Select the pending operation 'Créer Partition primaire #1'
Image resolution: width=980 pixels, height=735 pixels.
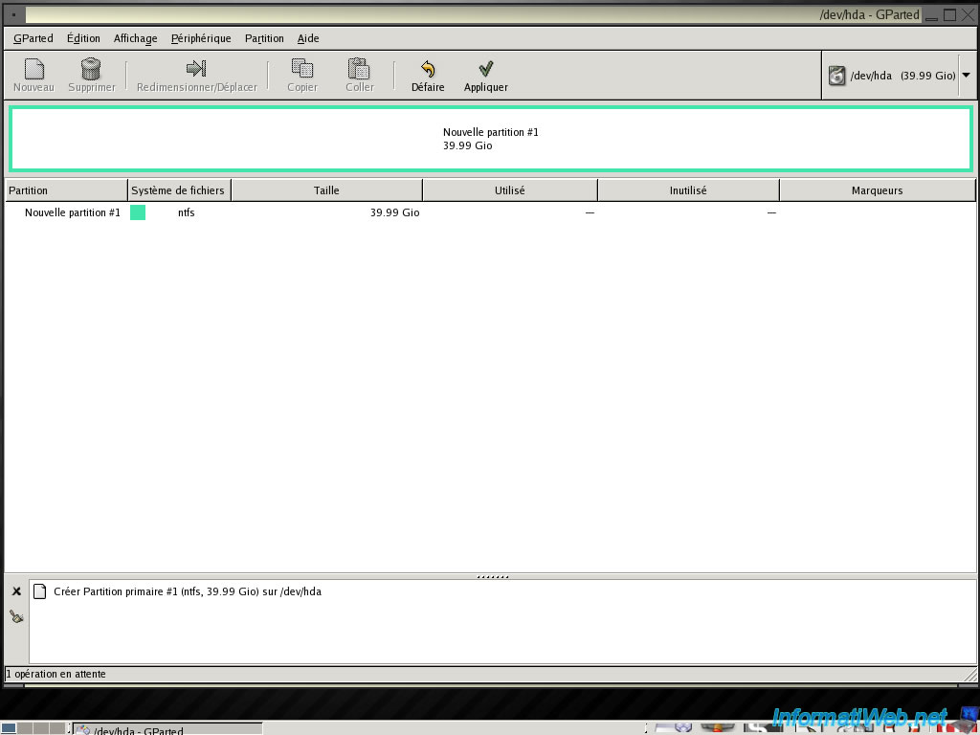(x=188, y=591)
